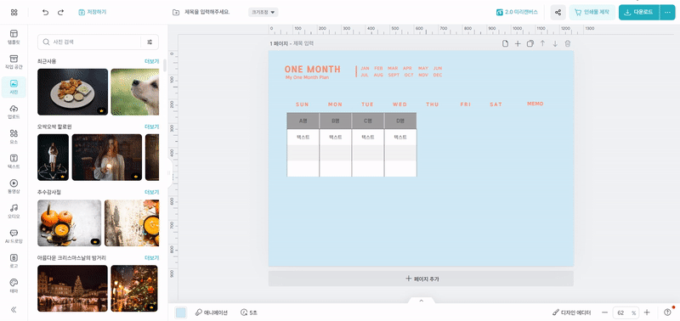This screenshot has height=321, width=680.
Task: Open the help icon with red dot
Action: (x=667, y=313)
